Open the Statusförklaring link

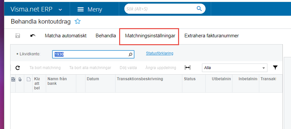[x=160, y=53]
